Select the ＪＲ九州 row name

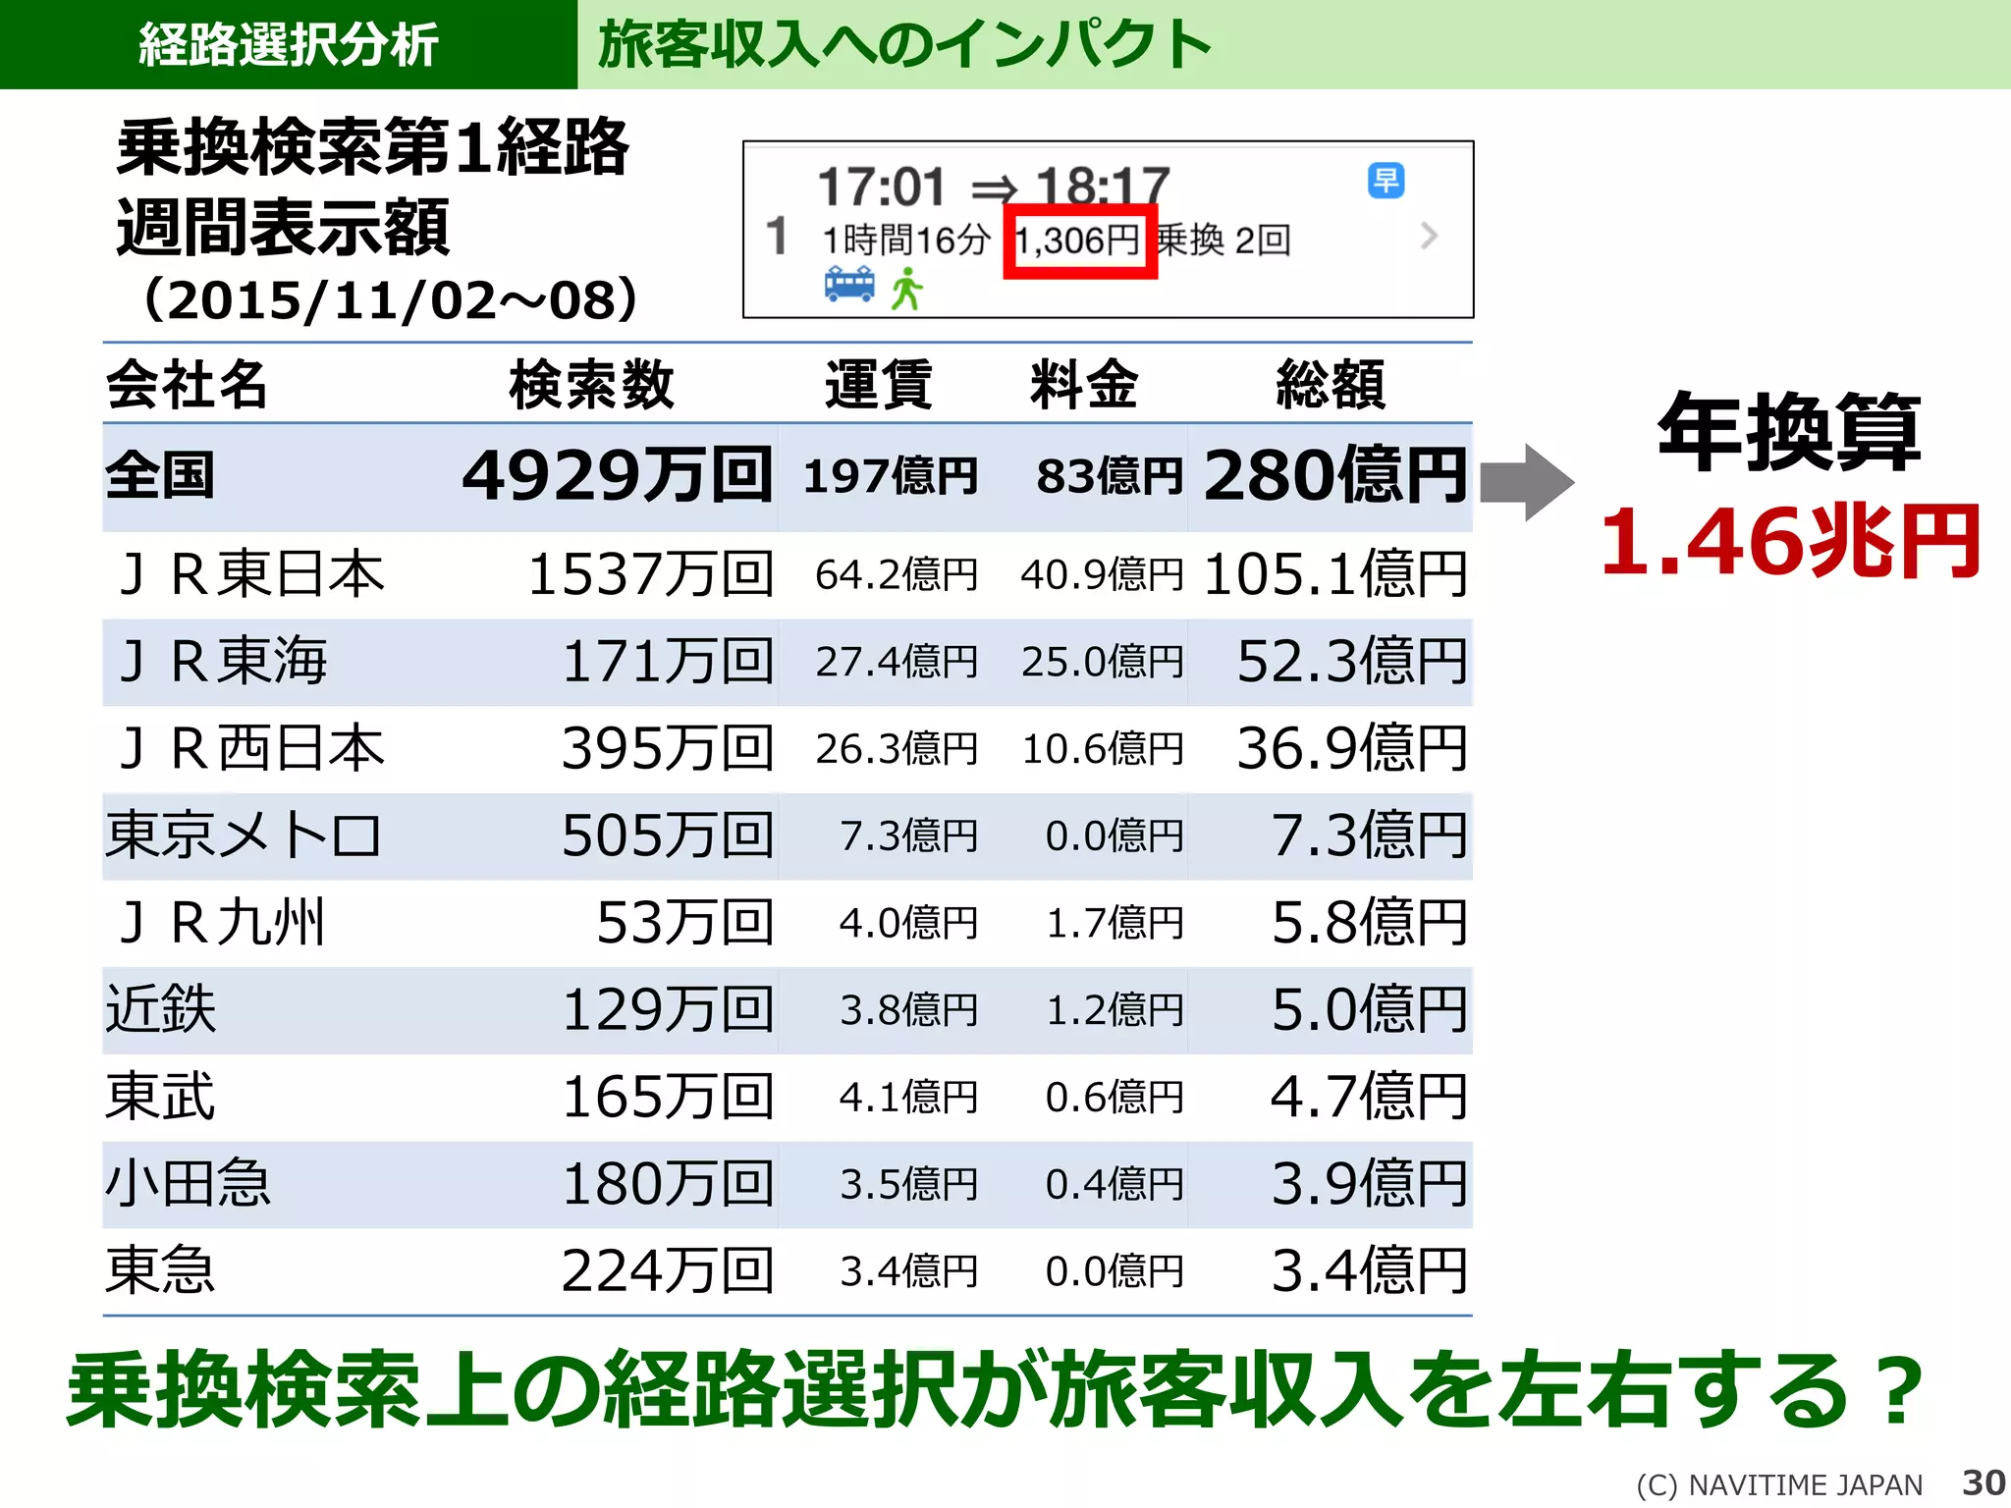221,923
